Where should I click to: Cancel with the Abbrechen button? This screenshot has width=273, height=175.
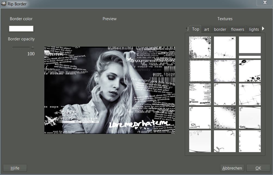coord(232,168)
